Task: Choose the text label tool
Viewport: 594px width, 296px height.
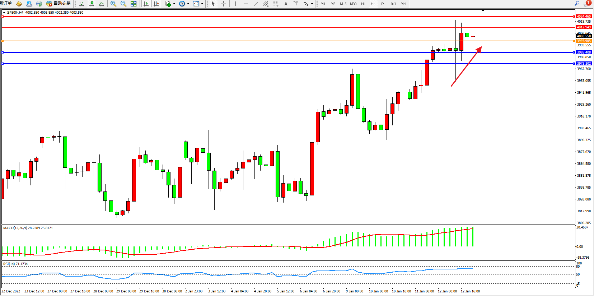Action: [x=296, y=4]
